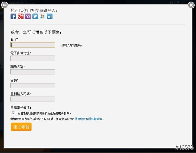Sign in using the Google+ icon
The image size is (196, 153).
point(21,16)
